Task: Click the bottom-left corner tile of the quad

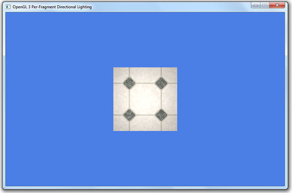Action: [121, 123]
